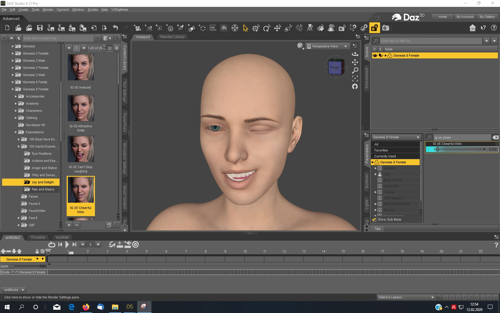Click the Render camera icon

coord(386,28)
